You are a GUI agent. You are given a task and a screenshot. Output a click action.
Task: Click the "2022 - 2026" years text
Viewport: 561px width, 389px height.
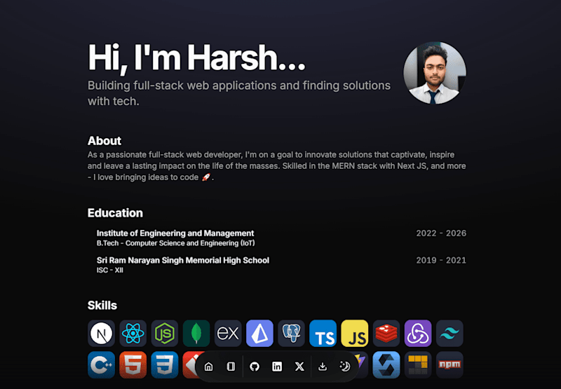click(441, 233)
